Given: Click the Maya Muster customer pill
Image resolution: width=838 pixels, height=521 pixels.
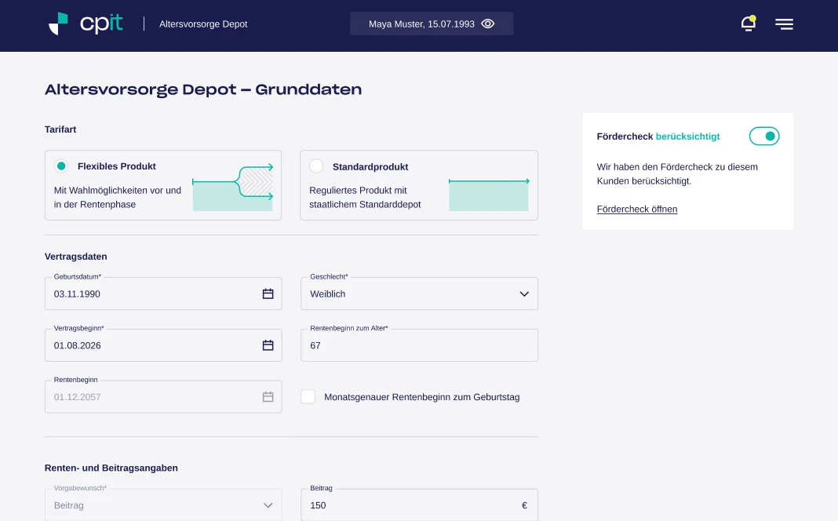Looking at the screenshot, I should point(432,24).
